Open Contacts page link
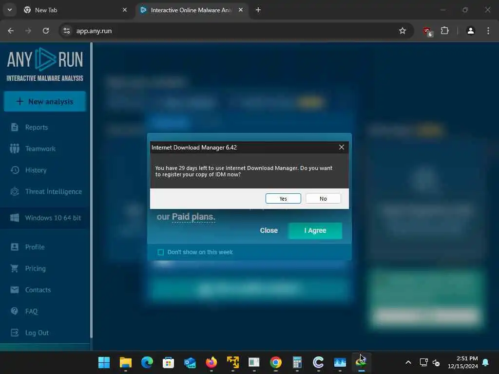 (38, 290)
